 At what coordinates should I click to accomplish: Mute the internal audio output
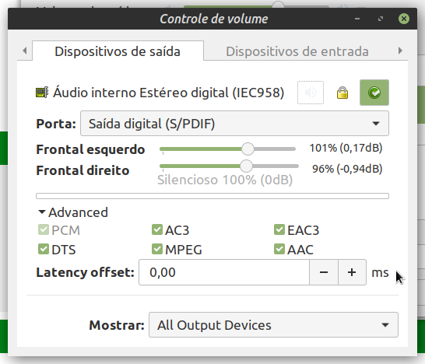click(x=311, y=93)
